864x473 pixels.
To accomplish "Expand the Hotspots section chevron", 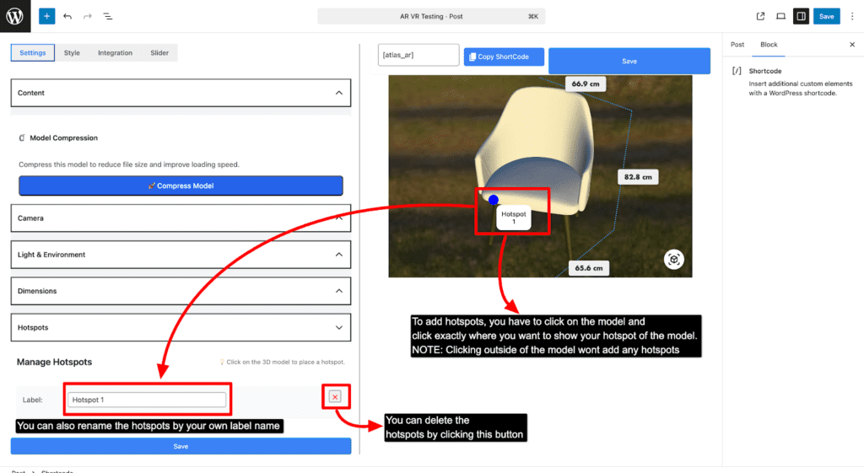I will [x=338, y=327].
